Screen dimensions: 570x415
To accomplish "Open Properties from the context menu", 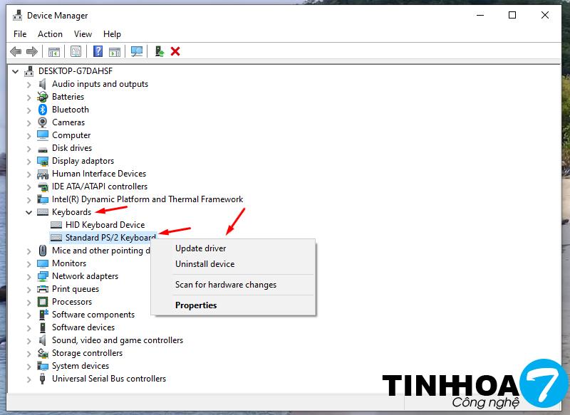I will (196, 305).
